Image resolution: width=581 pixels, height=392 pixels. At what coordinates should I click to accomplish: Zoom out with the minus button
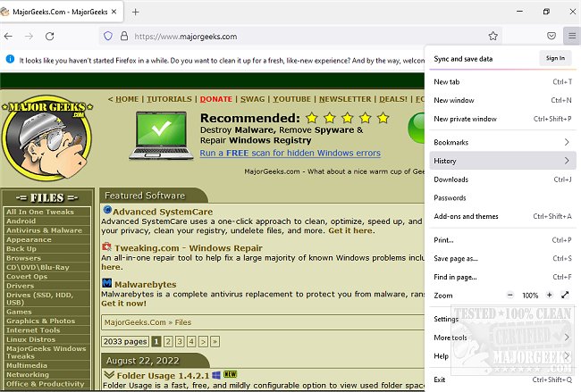510,295
